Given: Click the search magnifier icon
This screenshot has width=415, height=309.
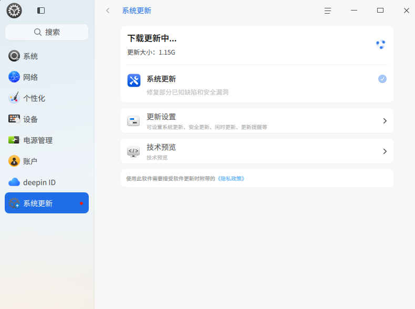Looking at the screenshot, I should pos(38,32).
